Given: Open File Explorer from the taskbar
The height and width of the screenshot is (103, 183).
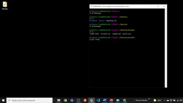Looking at the screenshot, I should tap(59, 100).
